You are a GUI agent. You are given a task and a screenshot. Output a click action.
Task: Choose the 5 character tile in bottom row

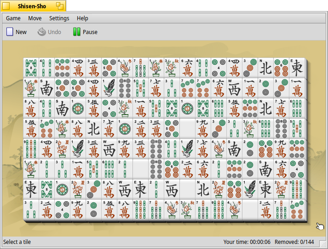(109, 210)
